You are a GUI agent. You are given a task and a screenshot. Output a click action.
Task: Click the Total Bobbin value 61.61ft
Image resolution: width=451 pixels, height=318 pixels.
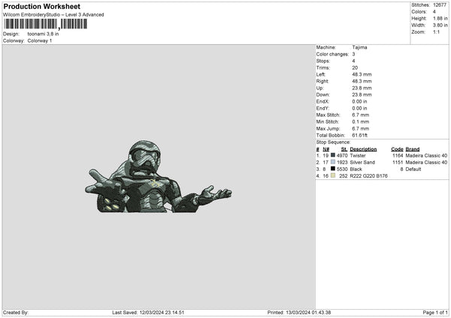click(x=360, y=135)
